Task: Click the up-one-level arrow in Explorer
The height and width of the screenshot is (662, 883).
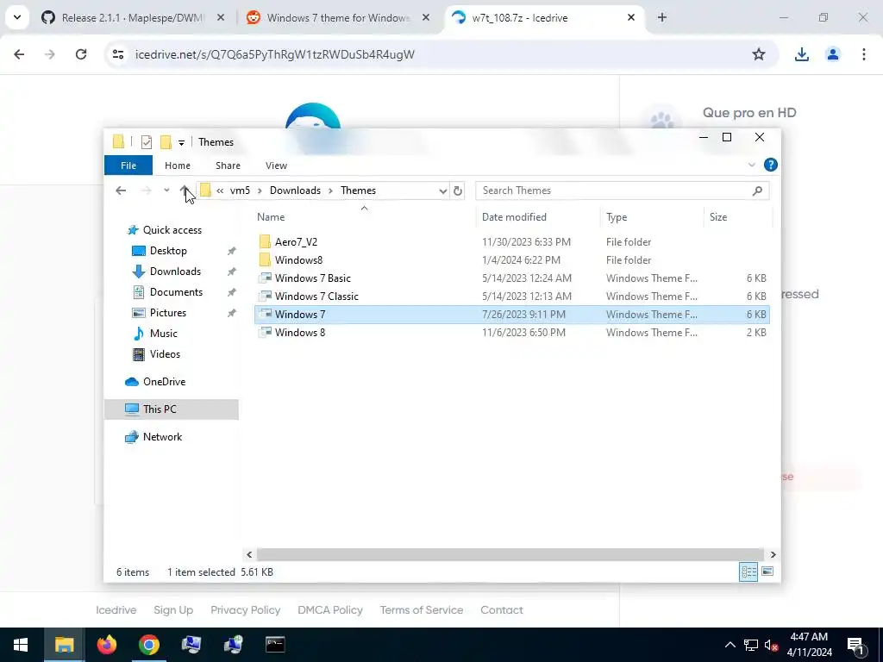Action: click(185, 190)
